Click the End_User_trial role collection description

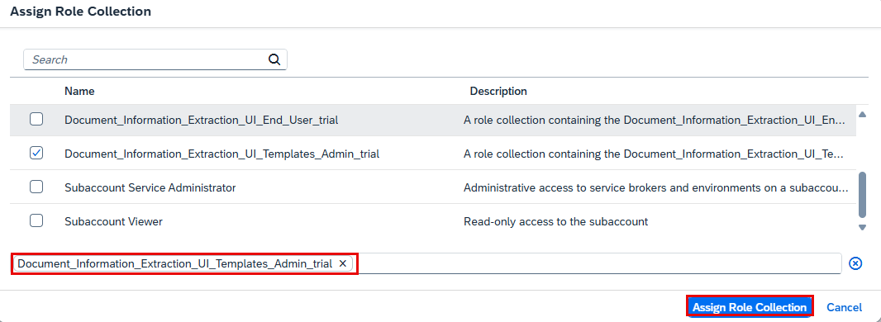click(x=654, y=120)
